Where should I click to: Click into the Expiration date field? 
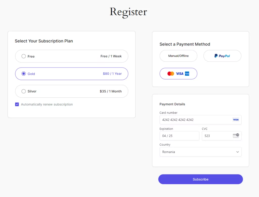[179, 136]
